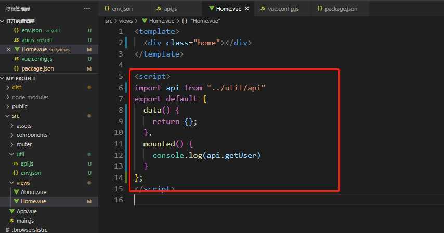Expand the components folder
This screenshot has height=233, width=444.
coord(49,135)
